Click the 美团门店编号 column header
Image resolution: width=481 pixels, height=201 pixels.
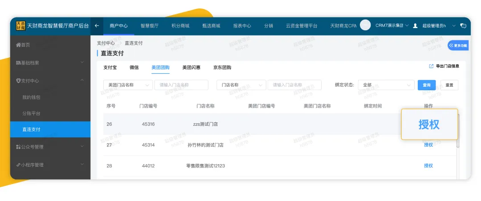click(261, 106)
